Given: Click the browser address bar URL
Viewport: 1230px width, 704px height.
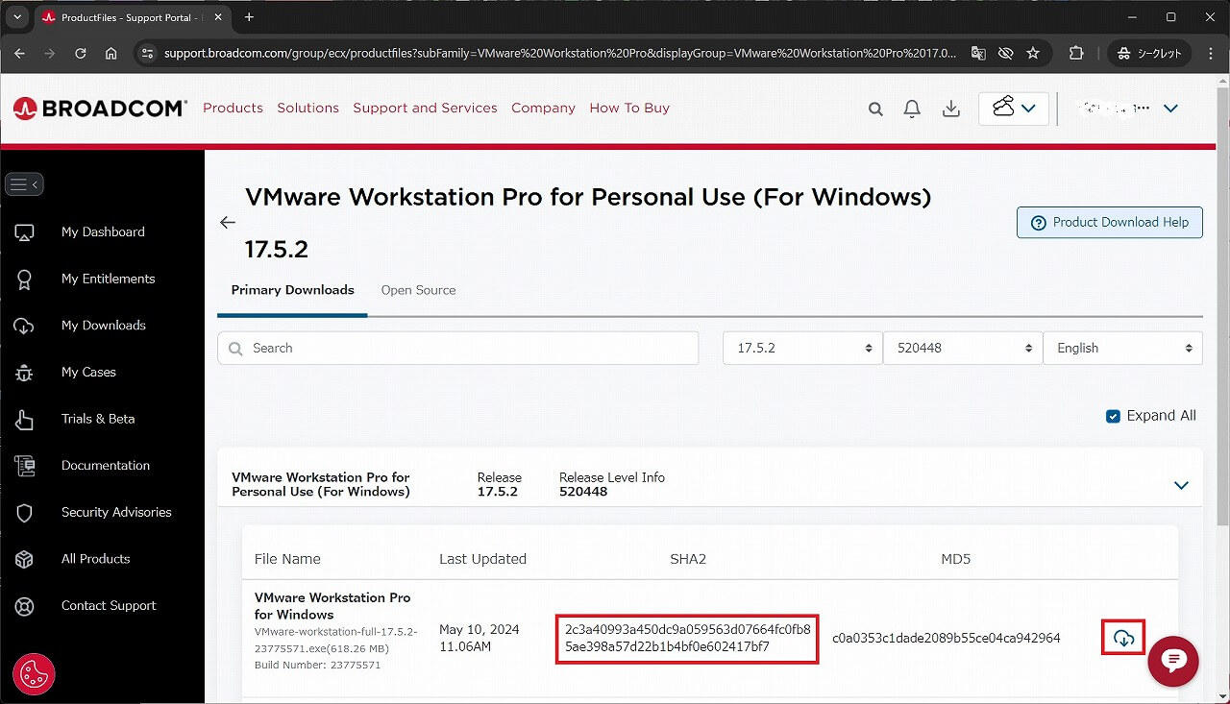Looking at the screenshot, I should click(559, 54).
